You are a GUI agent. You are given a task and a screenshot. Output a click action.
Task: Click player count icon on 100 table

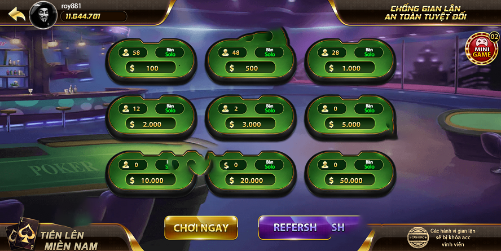click(126, 52)
